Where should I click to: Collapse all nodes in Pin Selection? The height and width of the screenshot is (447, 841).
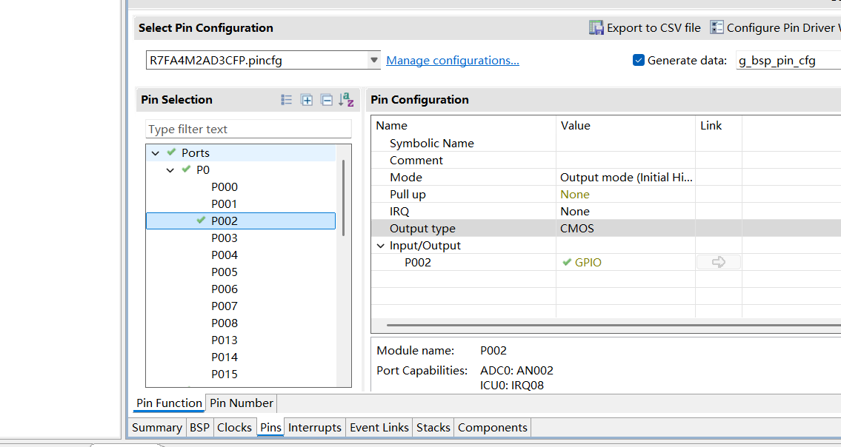[x=326, y=100]
